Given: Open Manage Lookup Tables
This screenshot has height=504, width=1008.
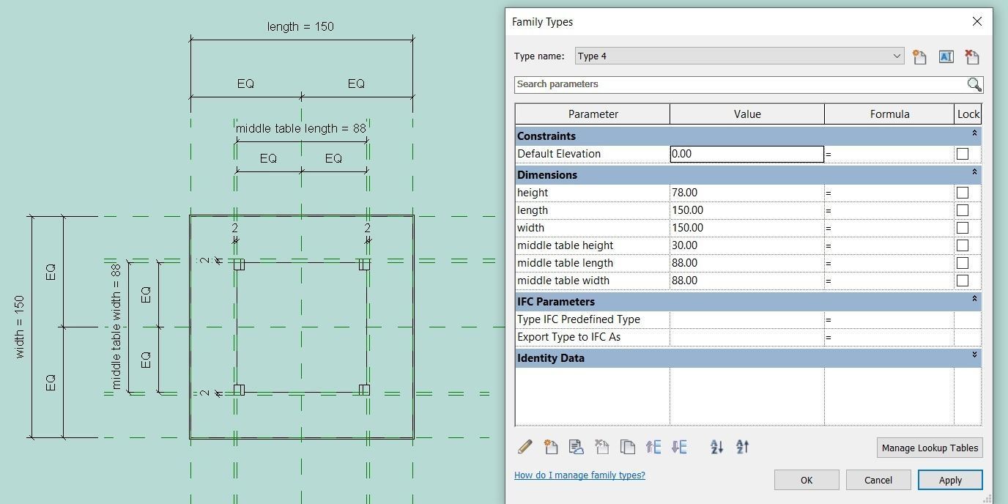Looking at the screenshot, I should [930, 448].
